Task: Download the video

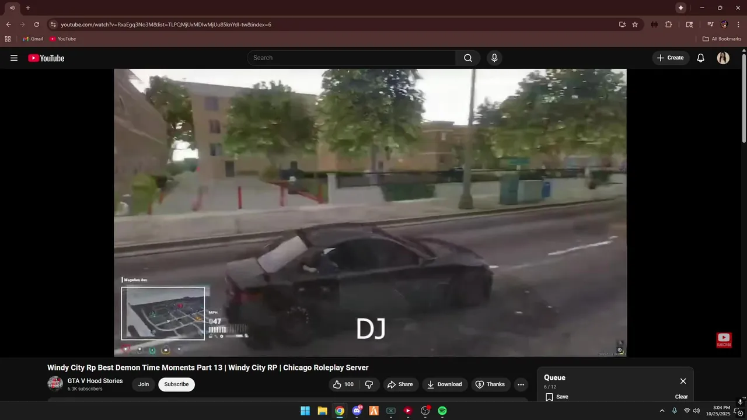Action: pos(444,384)
